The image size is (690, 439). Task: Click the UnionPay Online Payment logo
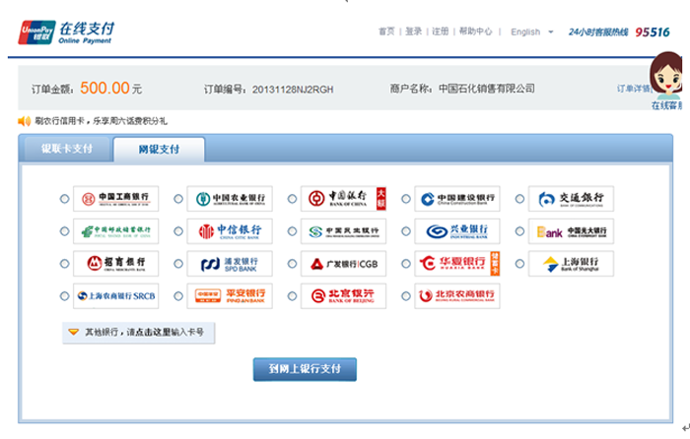pos(65,32)
